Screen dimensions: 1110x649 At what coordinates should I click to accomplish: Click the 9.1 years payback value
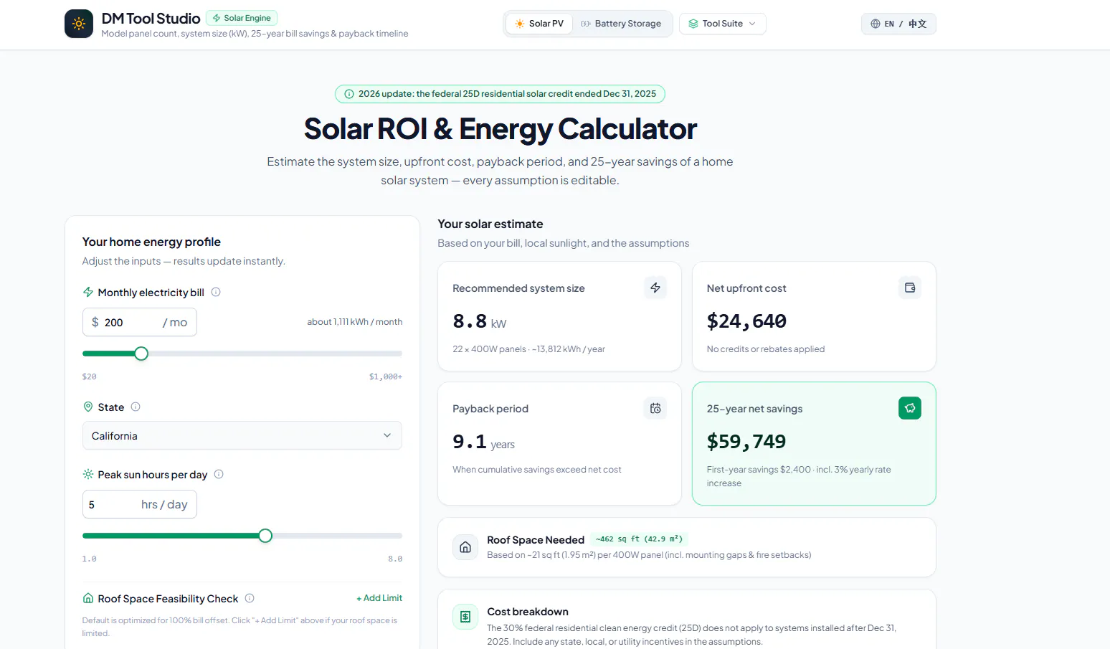483,442
